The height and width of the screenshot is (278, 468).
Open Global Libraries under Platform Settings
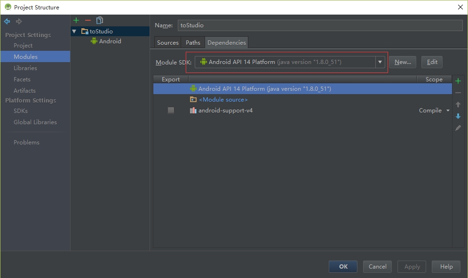(35, 122)
